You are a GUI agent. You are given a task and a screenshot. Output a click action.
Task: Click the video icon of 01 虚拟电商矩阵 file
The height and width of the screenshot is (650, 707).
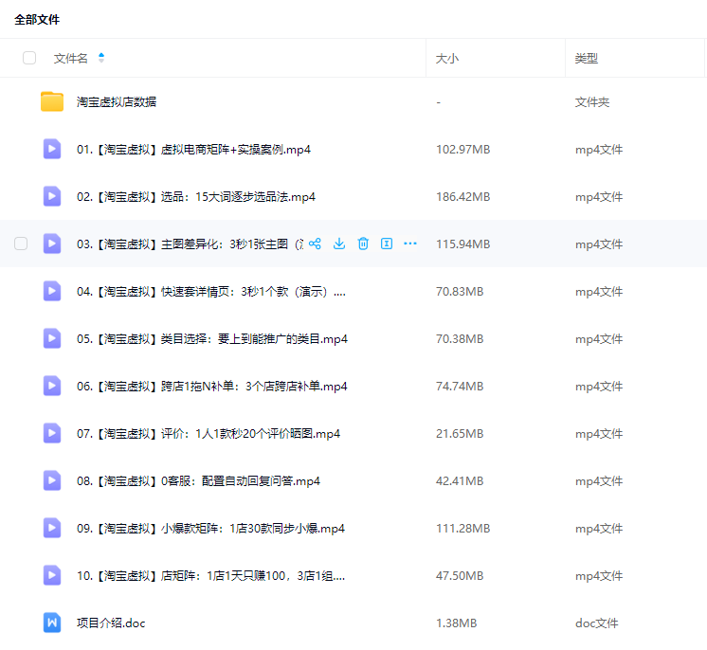52,149
